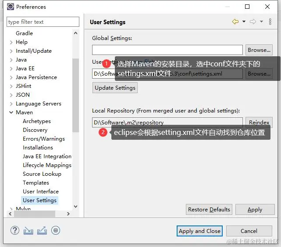This screenshot has width=281, height=247.
Task: Open Source Lookup page
Action: point(42,174)
